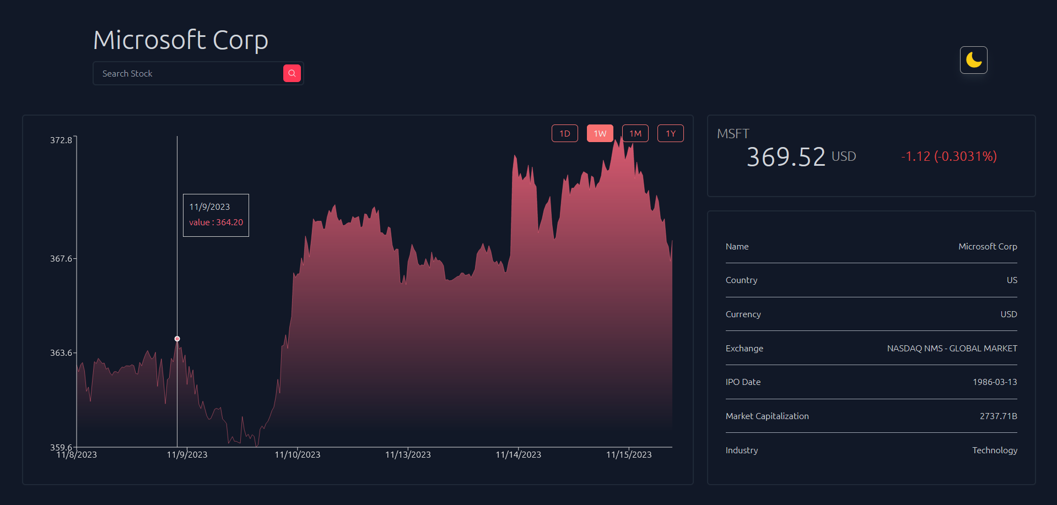Click the Technology industry value
Screen dimensions: 1057x505
point(994,450)
